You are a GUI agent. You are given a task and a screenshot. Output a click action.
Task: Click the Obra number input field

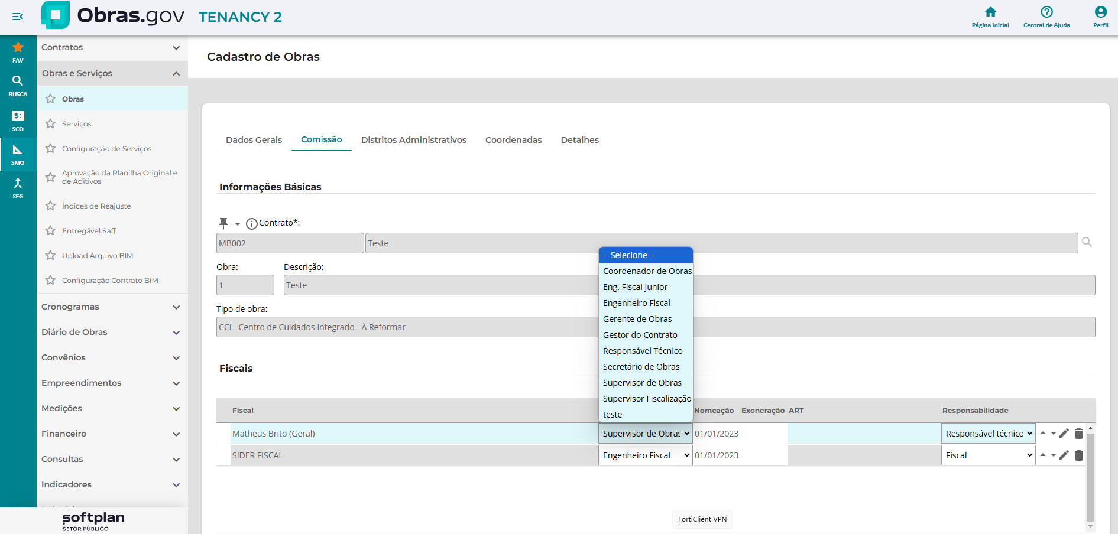click(x=245, y=285)
